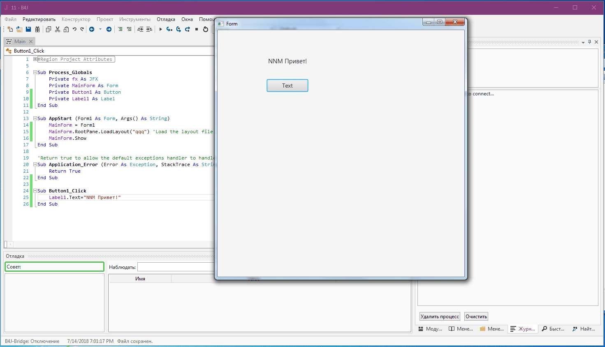The height and width of the screenshot is (347, 605).
Task: Click the B4J-Bridge: Отключение status text
Action: click(x=32, y=341)
